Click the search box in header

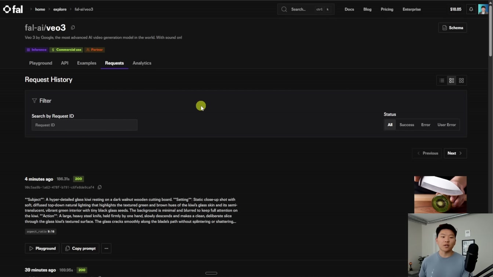click(306, 9)
